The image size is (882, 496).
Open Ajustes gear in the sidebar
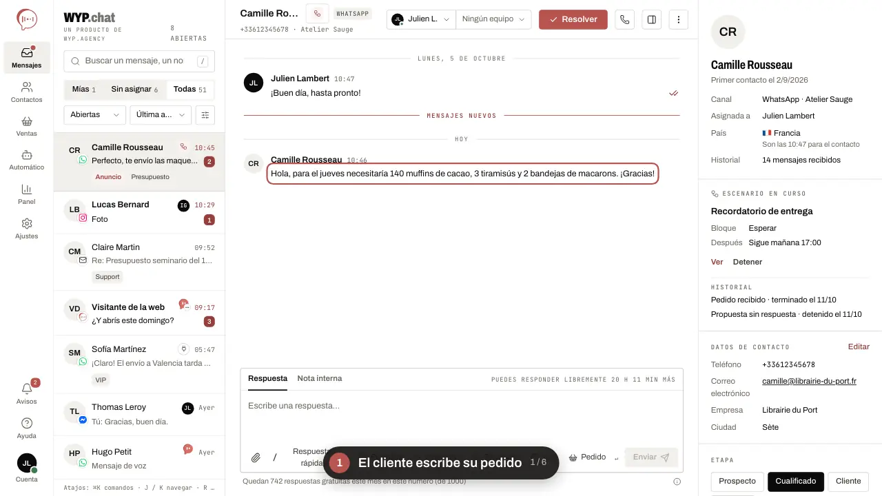[x=27, y=229]
